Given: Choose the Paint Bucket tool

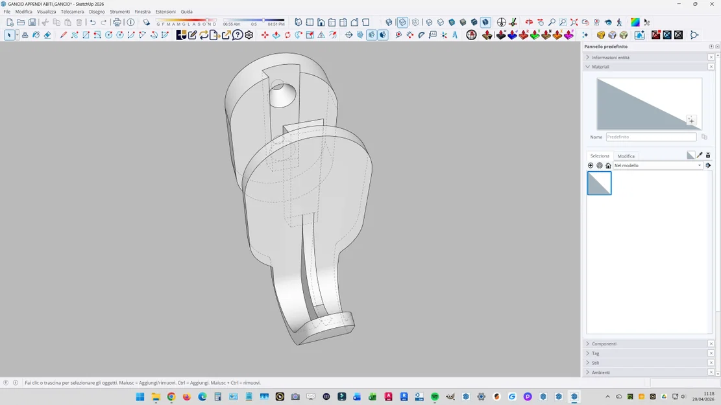Looking at the screenshot, I should (x=36, y=35).
